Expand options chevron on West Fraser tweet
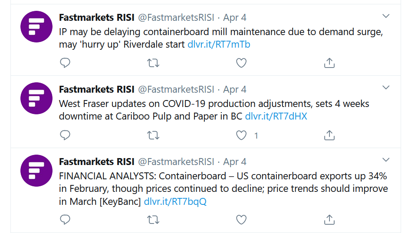Image resolution: width=408 pixels, height=233 pixels. pos(386,87)
